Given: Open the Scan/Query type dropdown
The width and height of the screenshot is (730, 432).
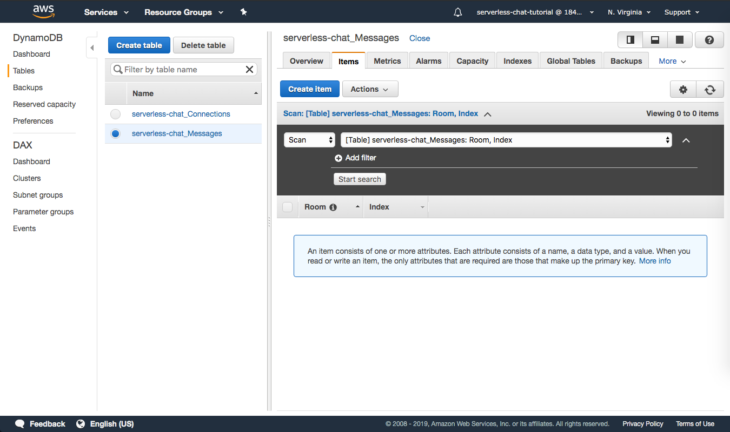Looking at the screenshot, I should 310,140.
